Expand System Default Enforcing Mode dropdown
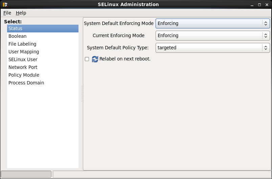This screenshot has width=272, height=179. [x=213, y=23]
